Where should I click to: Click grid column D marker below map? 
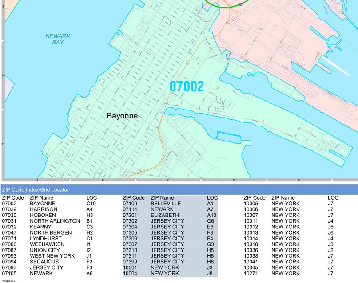tap(234, 180)
